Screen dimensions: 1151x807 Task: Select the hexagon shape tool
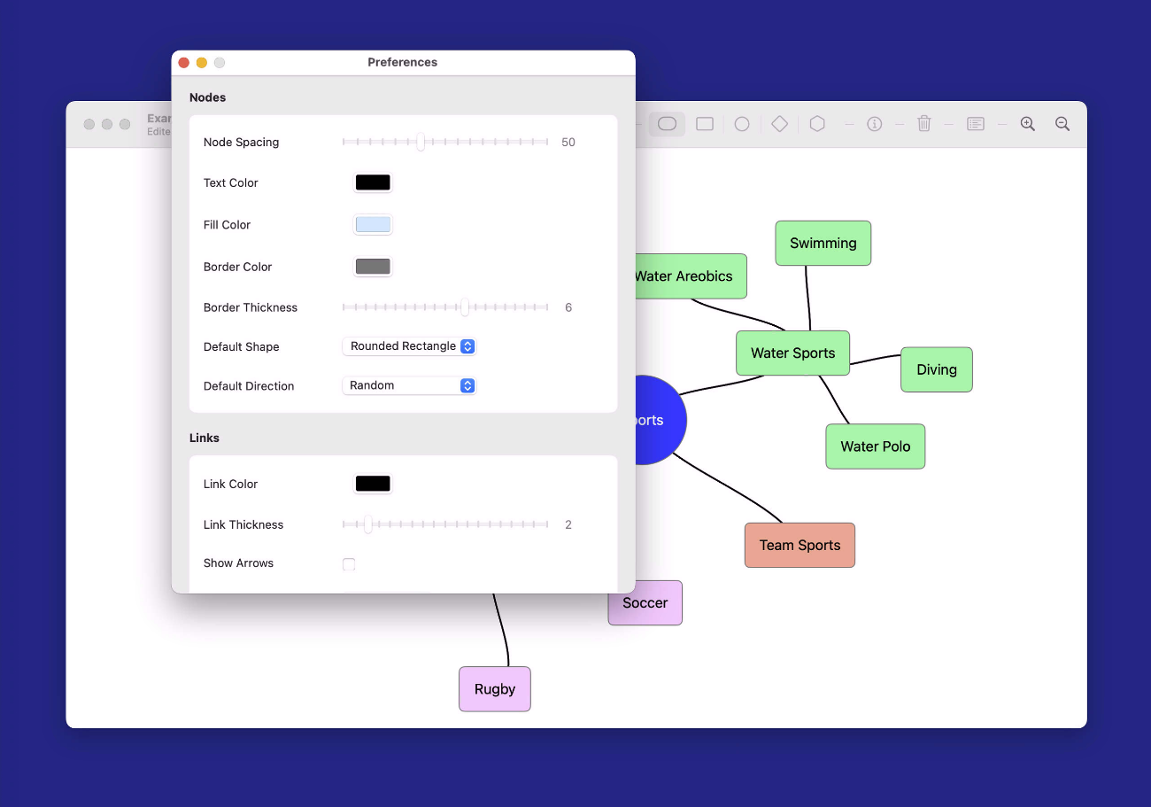817,124
